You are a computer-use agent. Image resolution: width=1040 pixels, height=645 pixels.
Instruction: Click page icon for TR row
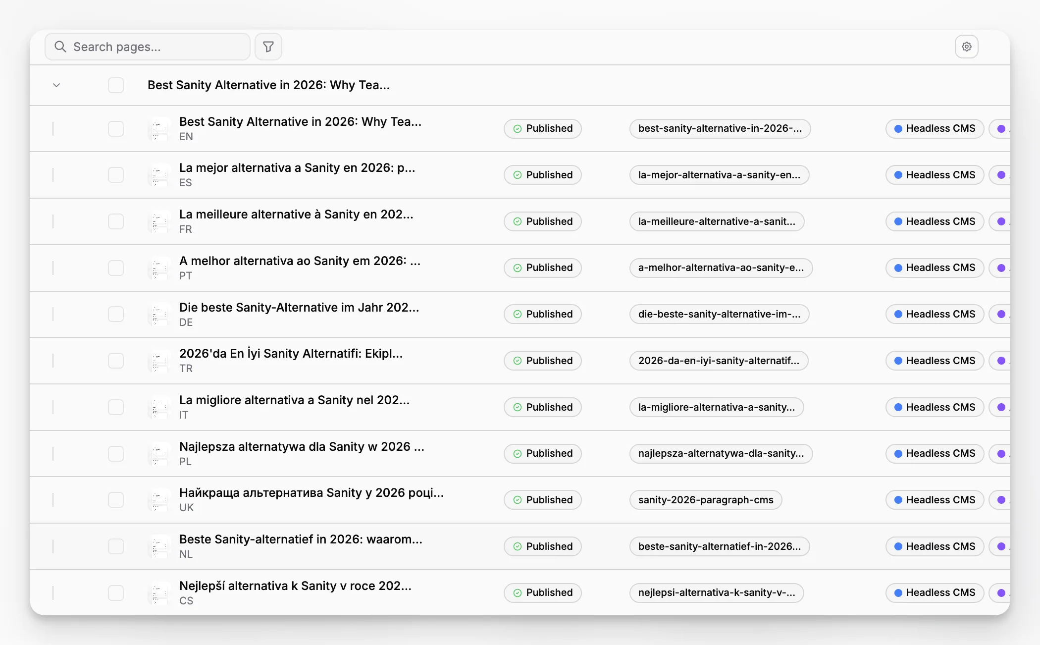pyautogui.click(x=159, y=361)
